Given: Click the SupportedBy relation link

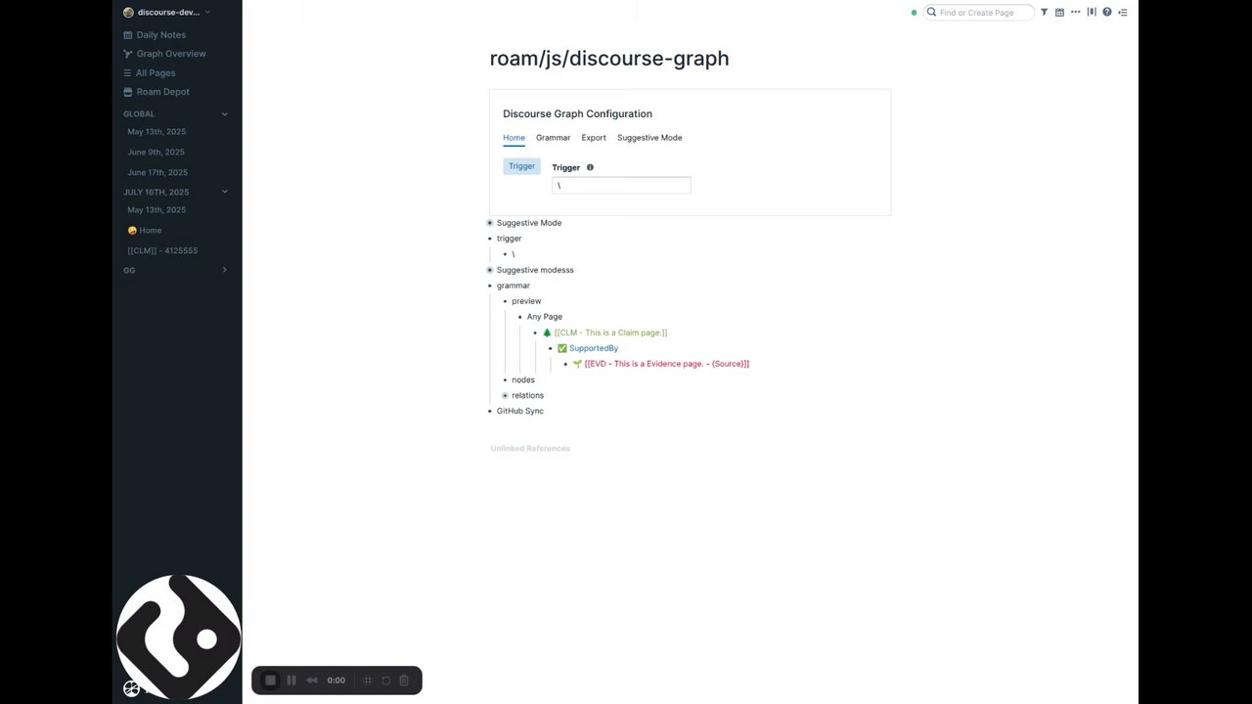Looking at the screenshot, I should tap(594, 348).
